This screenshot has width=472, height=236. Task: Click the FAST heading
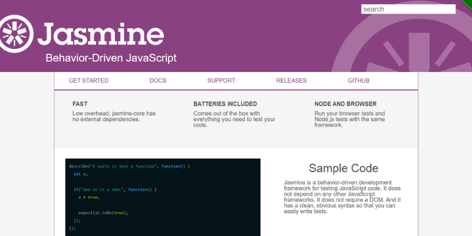coord(80,104)
